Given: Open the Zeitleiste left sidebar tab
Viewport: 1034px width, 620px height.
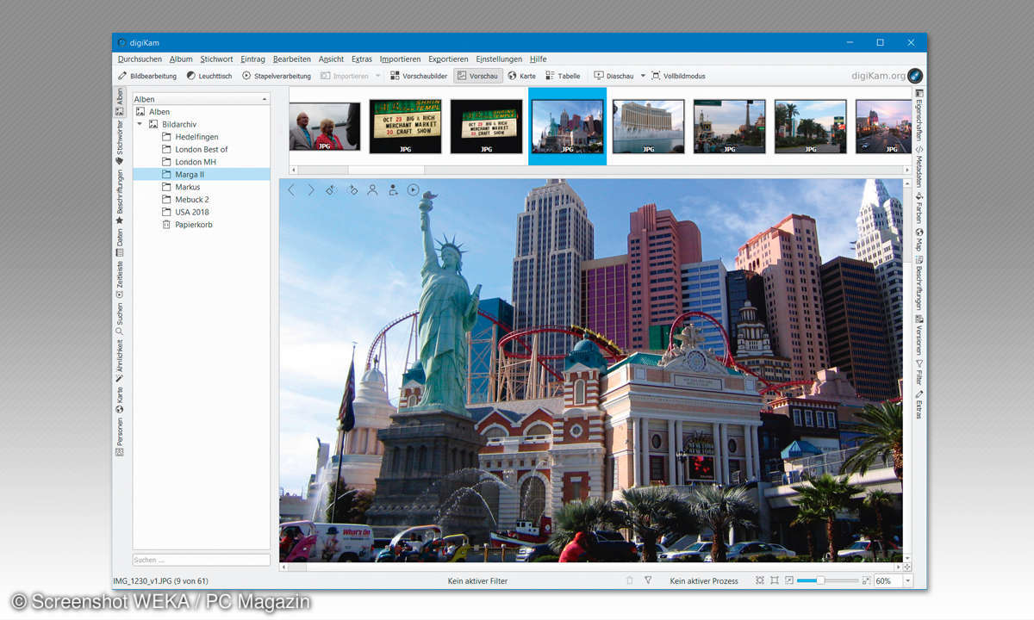Looking at the screenshot, I should [x=120, y=280].
